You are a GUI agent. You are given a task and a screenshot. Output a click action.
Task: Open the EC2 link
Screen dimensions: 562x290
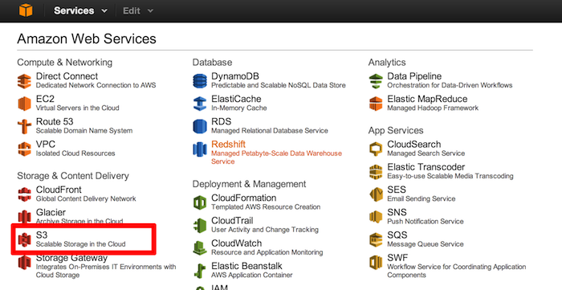45,99
